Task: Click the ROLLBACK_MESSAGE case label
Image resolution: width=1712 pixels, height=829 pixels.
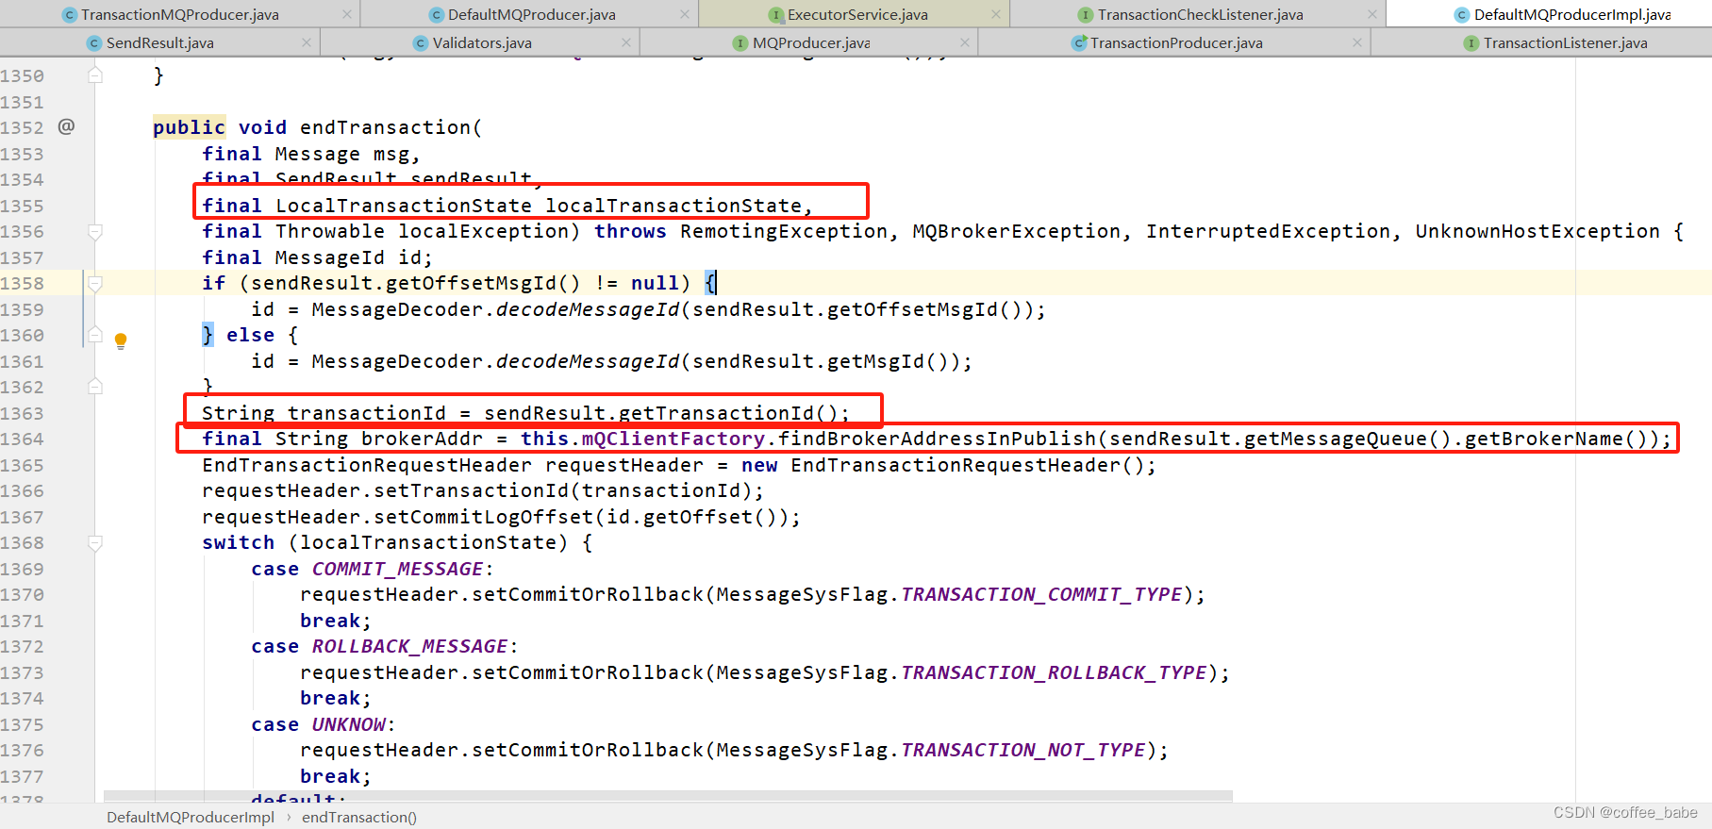Action: tap(410, 646)
